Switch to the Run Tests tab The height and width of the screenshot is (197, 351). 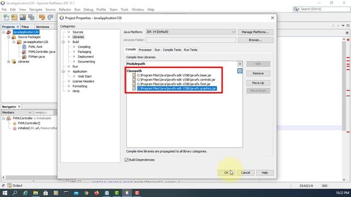tap(190, 50)
